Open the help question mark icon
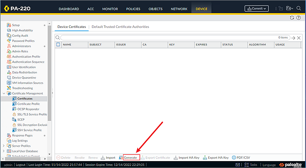Screen dimensions: 306x168 tap(298, 18)
